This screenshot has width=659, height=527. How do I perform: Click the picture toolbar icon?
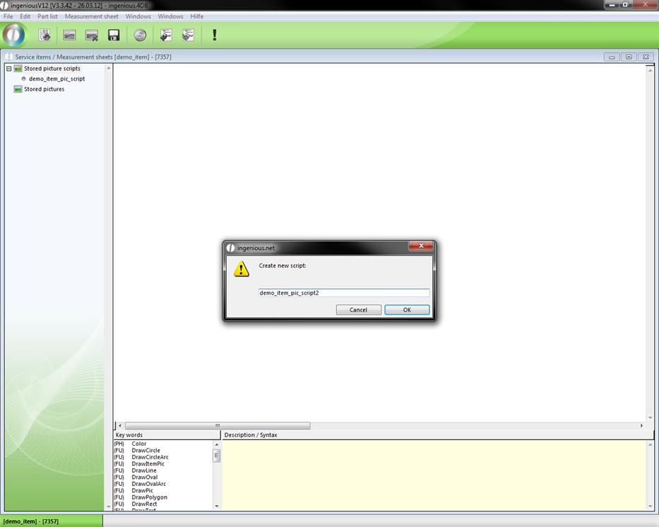[69, 35]
